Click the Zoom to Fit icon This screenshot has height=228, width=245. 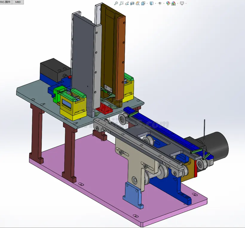pos(116,3)
